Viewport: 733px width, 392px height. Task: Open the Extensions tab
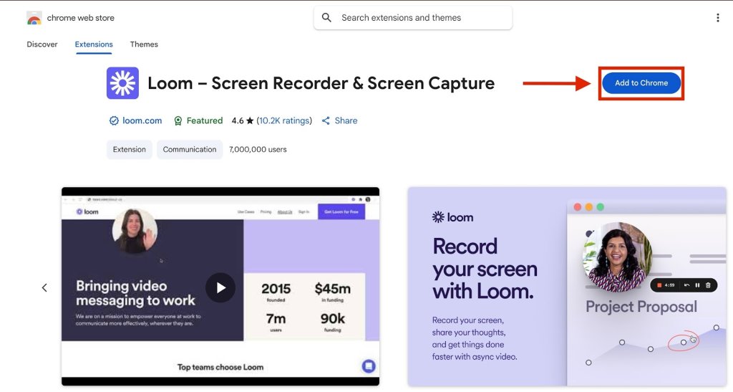(94, 44)
